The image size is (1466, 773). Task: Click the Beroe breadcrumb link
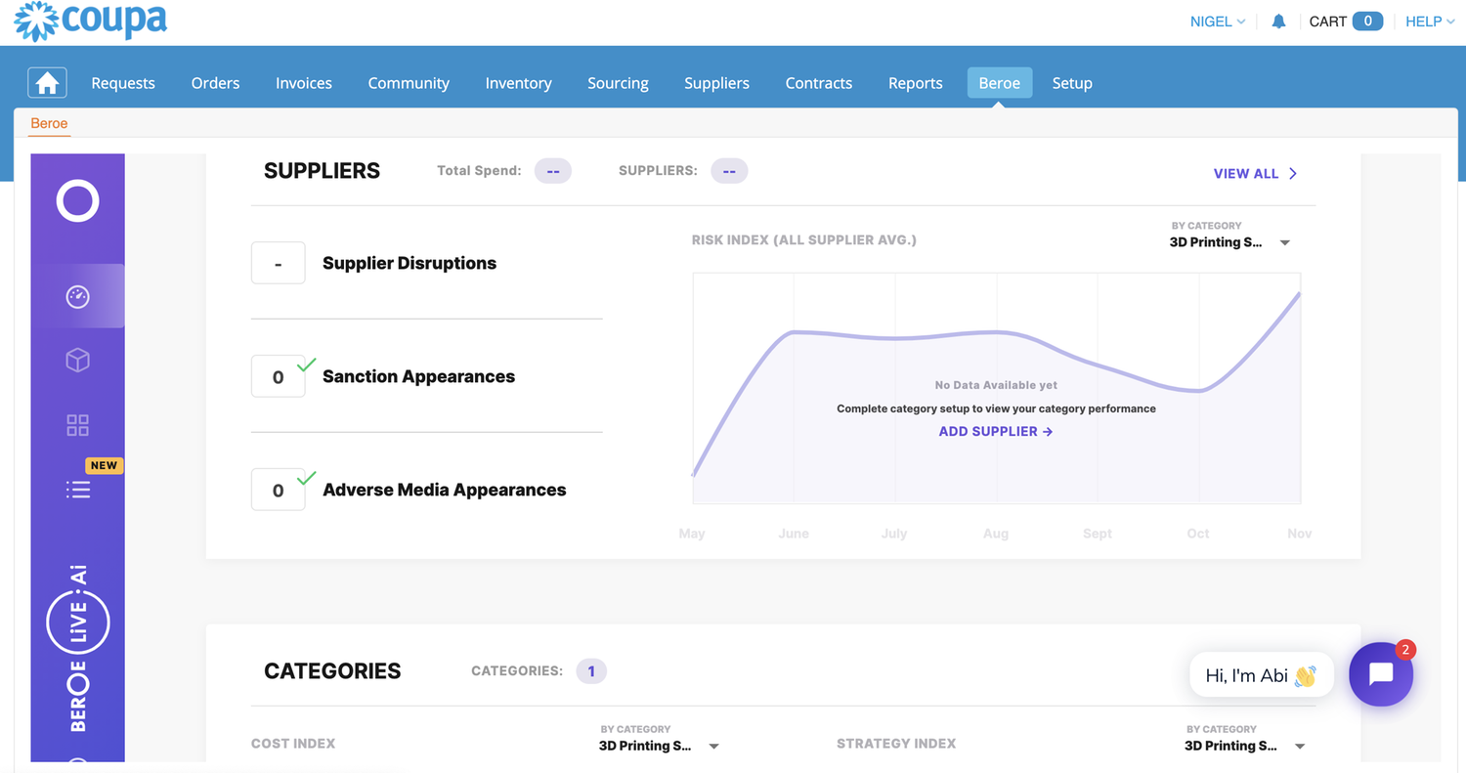[49, 123]
